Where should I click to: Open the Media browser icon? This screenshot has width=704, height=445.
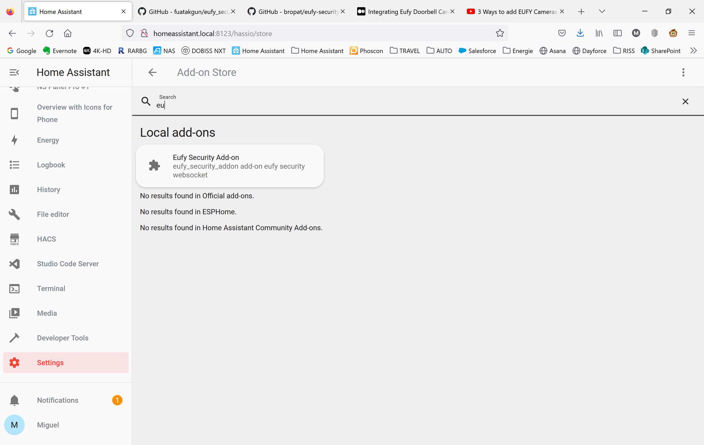coord(14,313)
